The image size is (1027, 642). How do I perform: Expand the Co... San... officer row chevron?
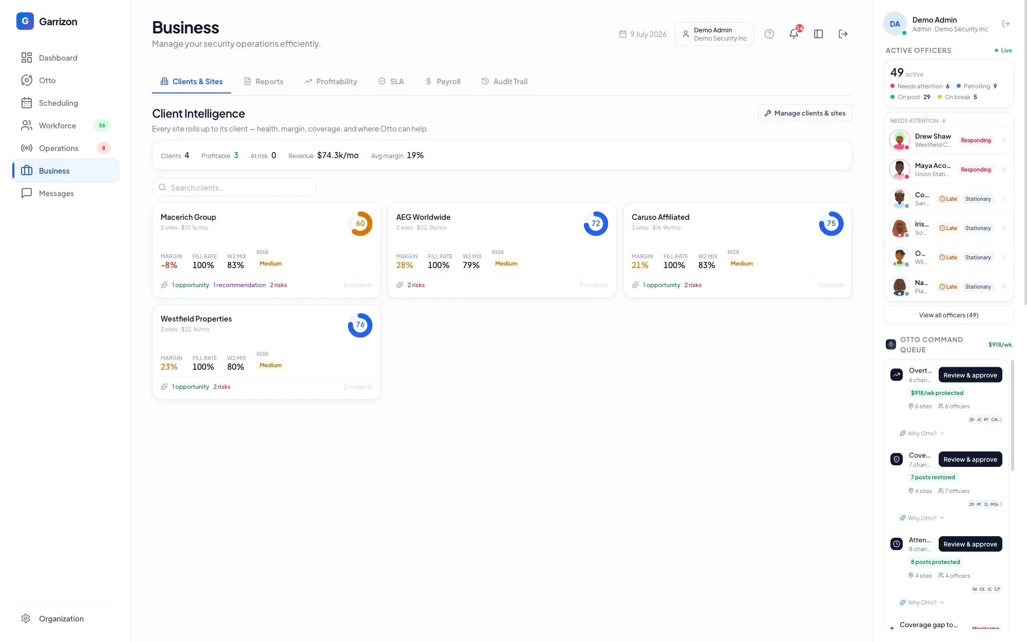pyautogui.click(x=1004, y=199)
